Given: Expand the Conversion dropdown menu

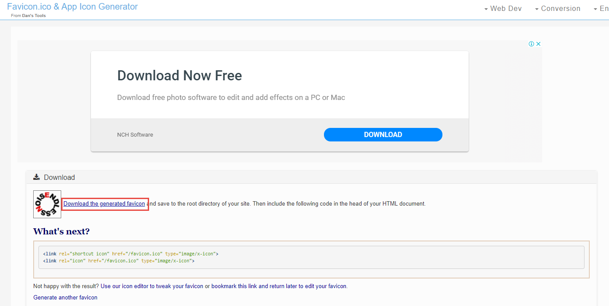Looking at the screenshot, I should pyautogui.click(x=557, y=9).
